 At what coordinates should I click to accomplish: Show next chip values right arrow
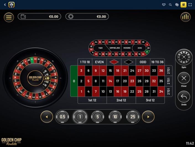click(x=148, y=117)
